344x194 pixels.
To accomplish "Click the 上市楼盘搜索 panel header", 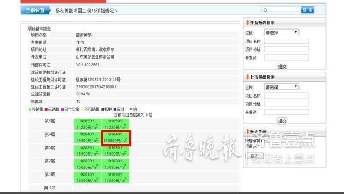I will [x=285, y=77].
